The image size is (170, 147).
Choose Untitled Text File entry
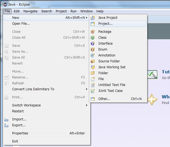(118, 85)
